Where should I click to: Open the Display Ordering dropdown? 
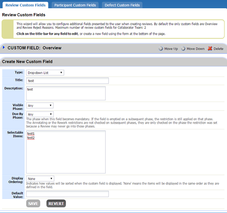(x=40, y=179)
